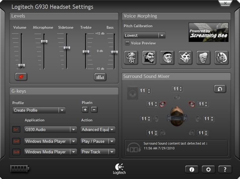Open the Prev Track action dropdown
This screenshot has height=179, width=240.
pos(98,152)
